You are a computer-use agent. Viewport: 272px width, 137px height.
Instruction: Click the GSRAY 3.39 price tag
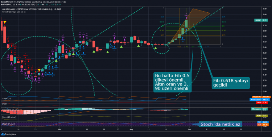261,20
